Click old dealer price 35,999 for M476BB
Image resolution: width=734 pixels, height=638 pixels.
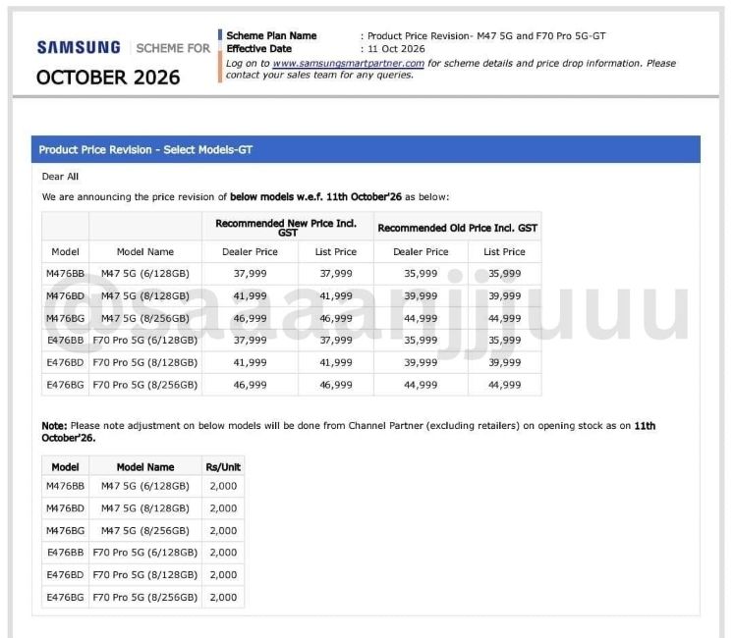[x=421, y=274]
